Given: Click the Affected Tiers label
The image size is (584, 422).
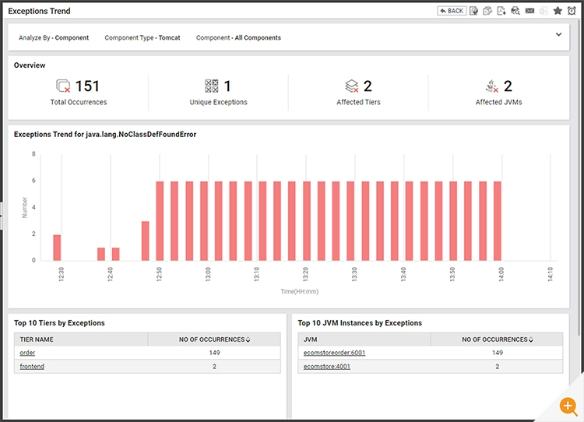Looking at the screenshot, I should [x=358, y=102].
